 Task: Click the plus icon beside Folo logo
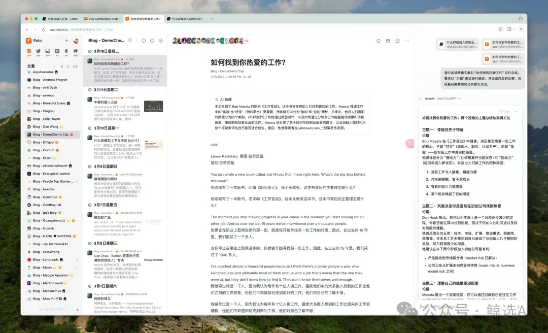pyautogui.click(x=66, y=41)
